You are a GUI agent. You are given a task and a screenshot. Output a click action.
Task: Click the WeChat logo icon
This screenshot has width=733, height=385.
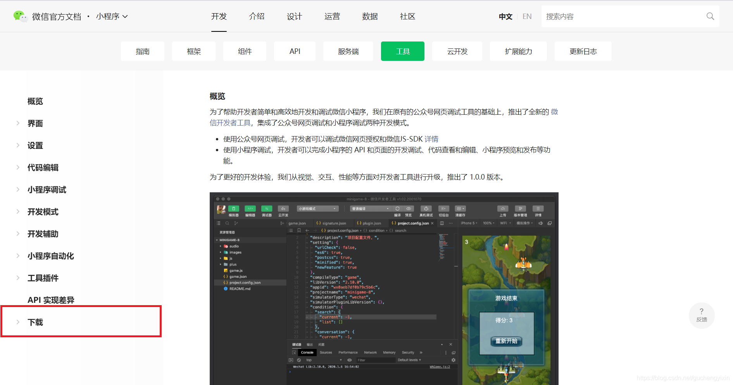(x=20, y=16)
